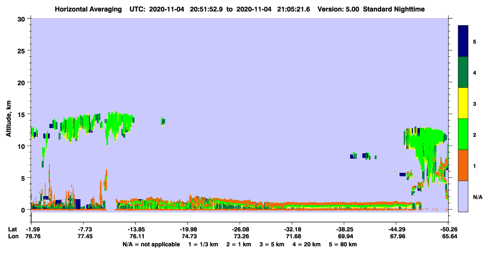The height and width of the screenshot is (255, 498).
Task: Click the latitude value '-50.26'
Action: (448, 229)
